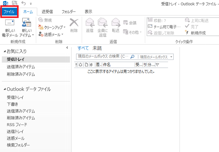Sort by attachment paperclip column
The height and width of the screenshot is (152, 219).
(91, 65)
